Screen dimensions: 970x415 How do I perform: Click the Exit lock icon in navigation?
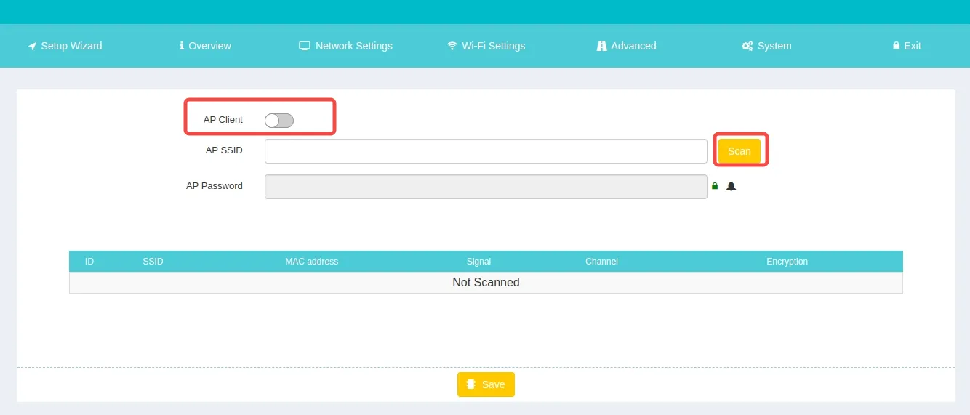[896, 46]
